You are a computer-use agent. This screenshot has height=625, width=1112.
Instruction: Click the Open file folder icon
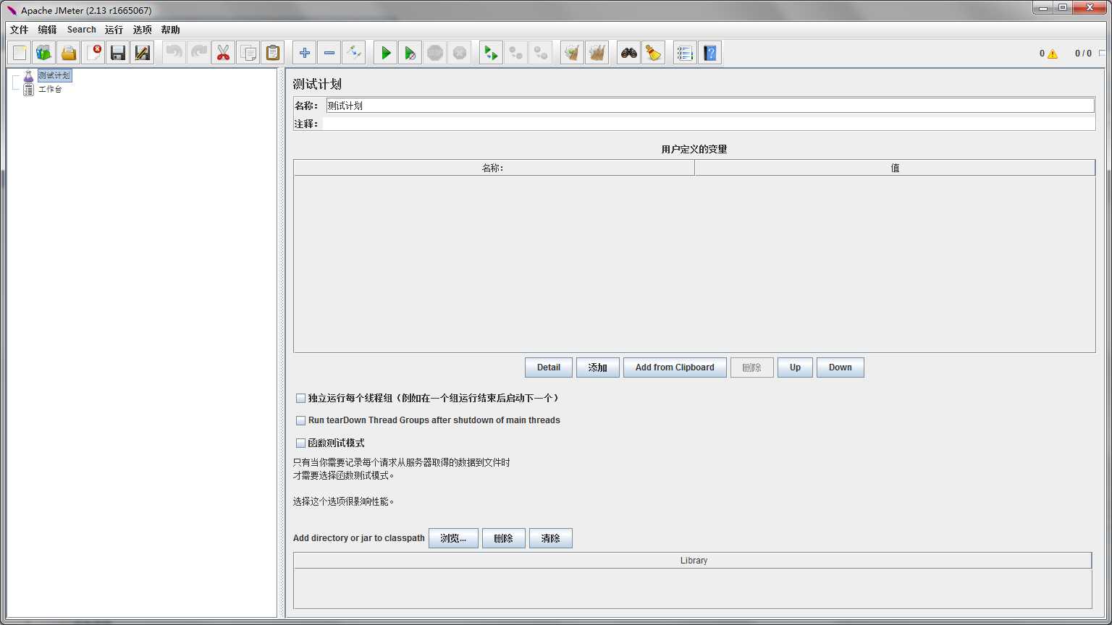pyautogui.click(x=69, y=53)
